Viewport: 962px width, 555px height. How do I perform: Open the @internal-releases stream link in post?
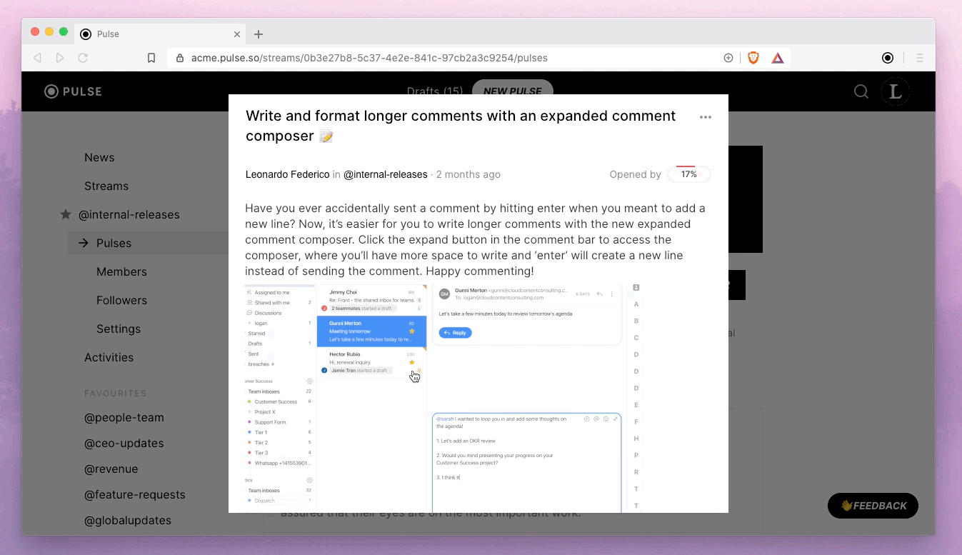tap(385, 174)
